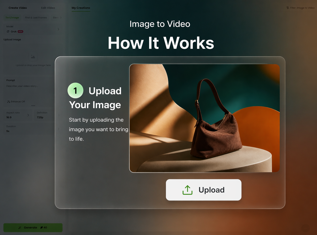Click the credits leaf icon beside 40
This screenshot has height=235, width=317.
tap(41, 228)
